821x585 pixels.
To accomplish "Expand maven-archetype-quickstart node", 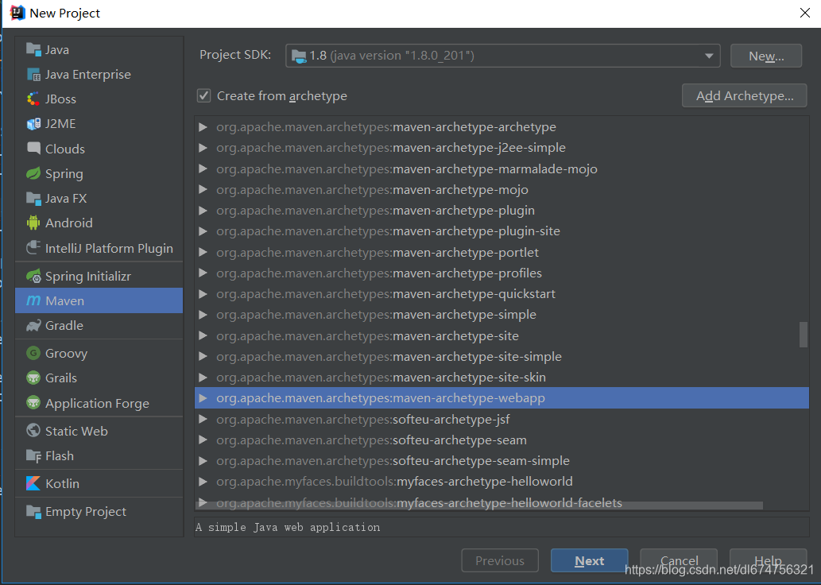I will click(203, 294).
